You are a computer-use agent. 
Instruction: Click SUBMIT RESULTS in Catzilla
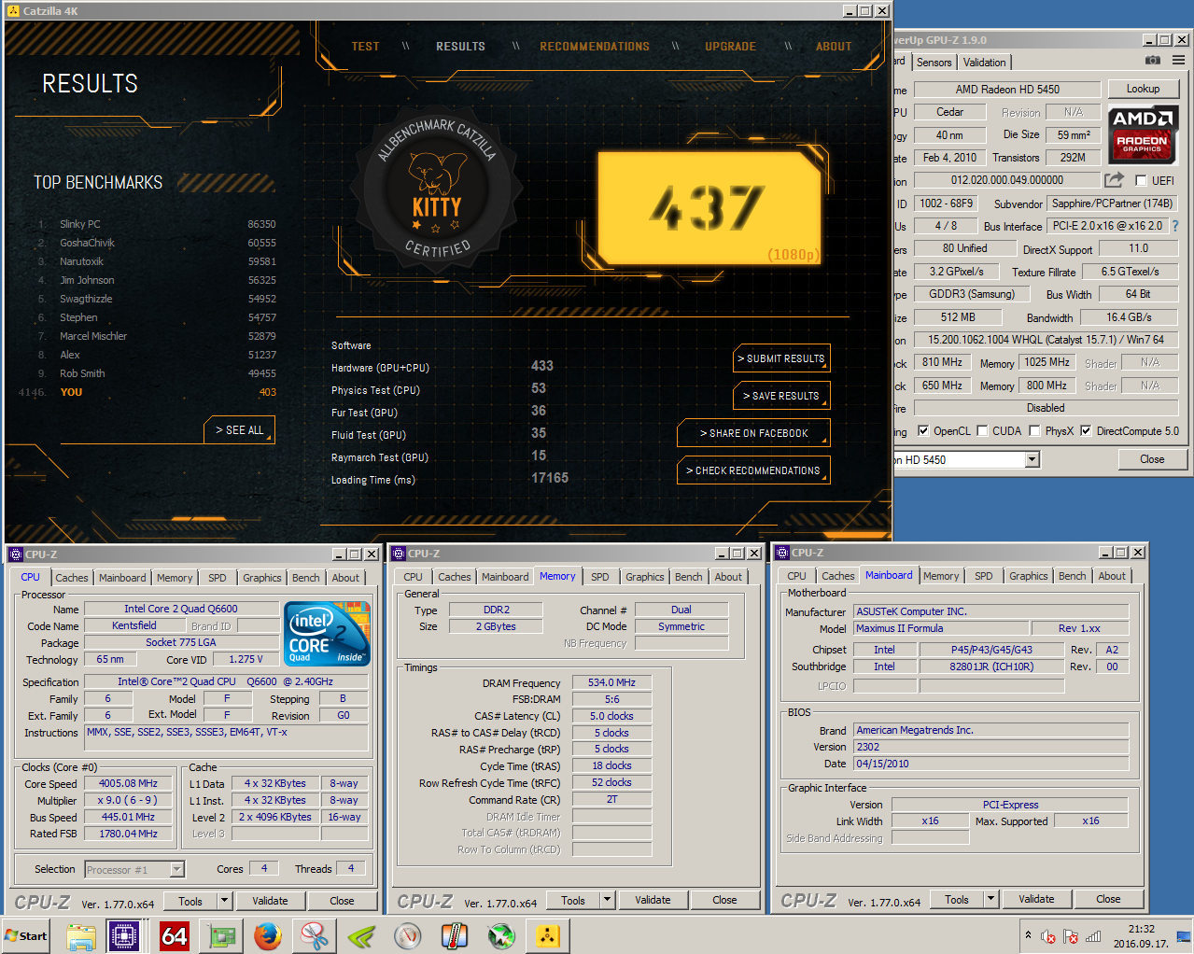pos(781,358)
